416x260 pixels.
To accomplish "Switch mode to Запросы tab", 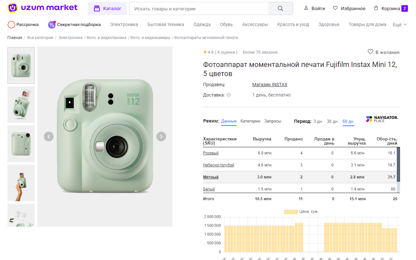I will pos(273,121).
